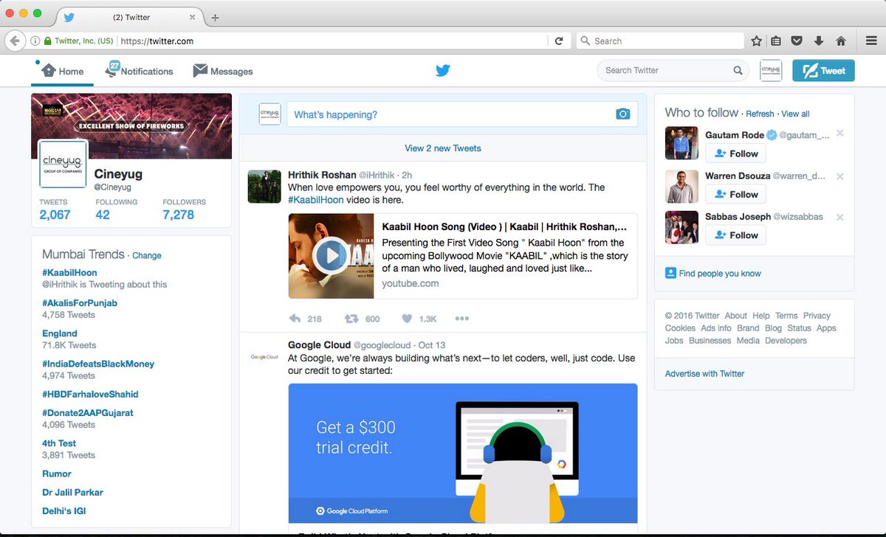This screenshot has width=886, height=537.
Task: Open #KaabilHoon trend
Action: coord(69,273)
